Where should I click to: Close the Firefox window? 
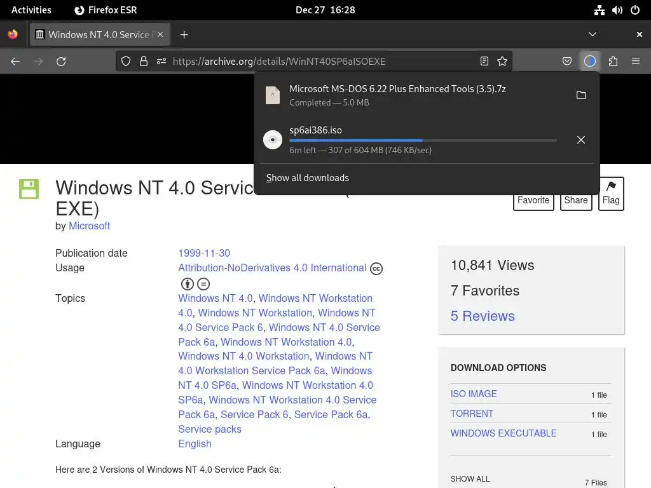tap(640, 34)
